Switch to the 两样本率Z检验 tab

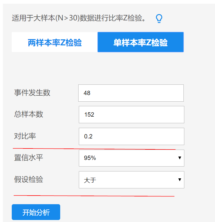55,43
